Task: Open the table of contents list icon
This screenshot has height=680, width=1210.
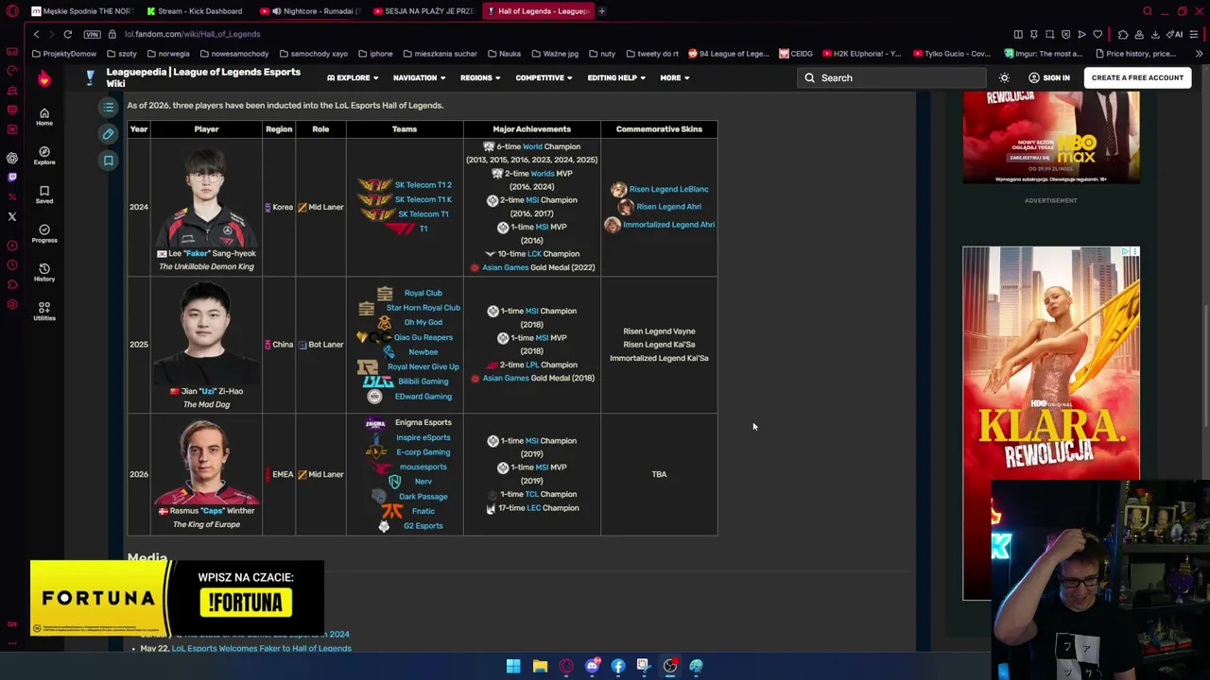Action: point(109,107)
